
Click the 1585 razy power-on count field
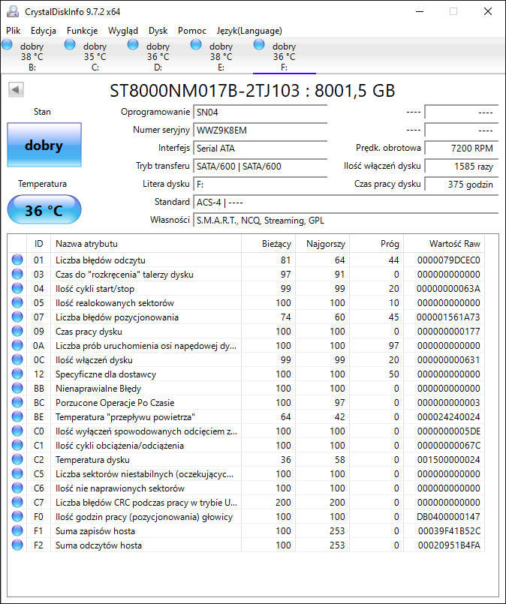pyautogui.click(x=461, y=167)
